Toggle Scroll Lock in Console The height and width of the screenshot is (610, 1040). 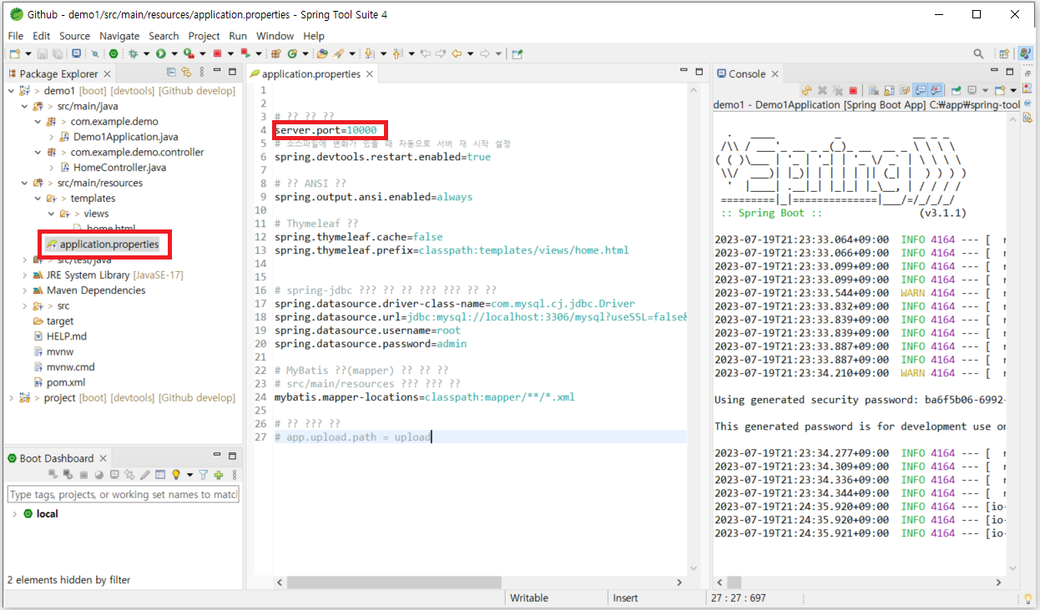tap(890, 90)
